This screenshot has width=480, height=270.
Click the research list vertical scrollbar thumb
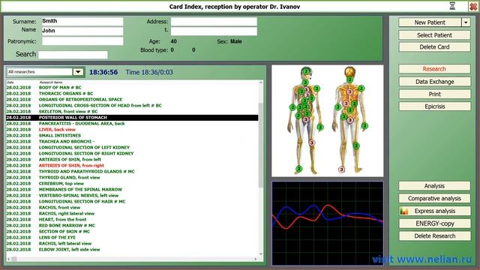260,145
